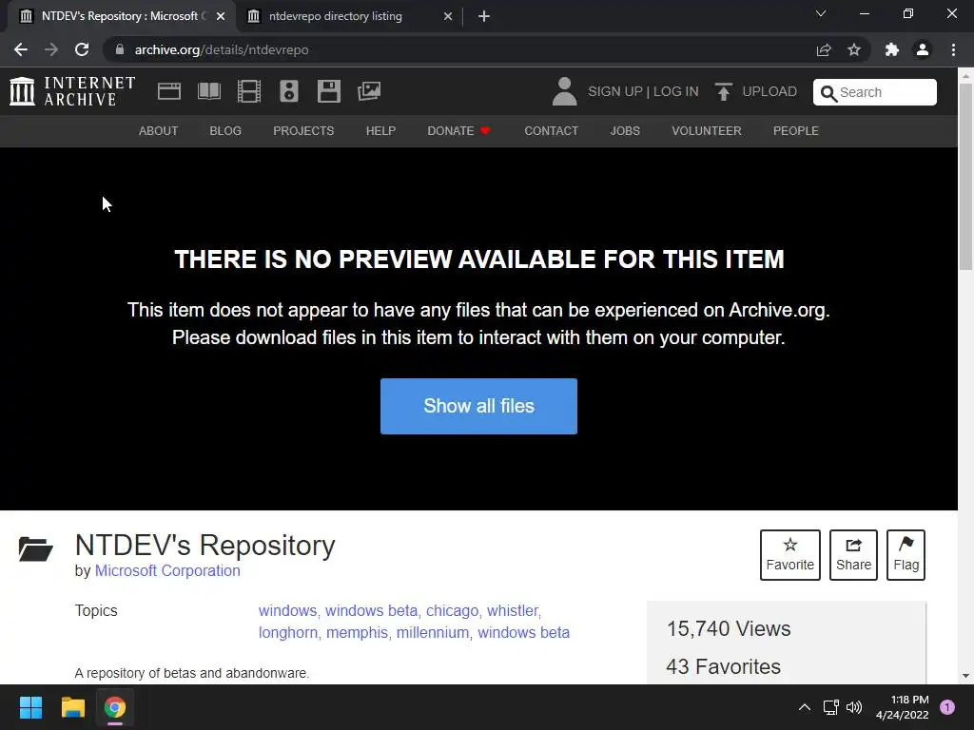Open the Video film icon

tap(249, 91)
